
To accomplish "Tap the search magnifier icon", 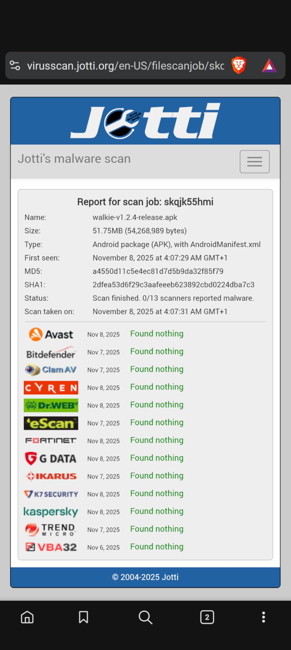I will 145,617.
